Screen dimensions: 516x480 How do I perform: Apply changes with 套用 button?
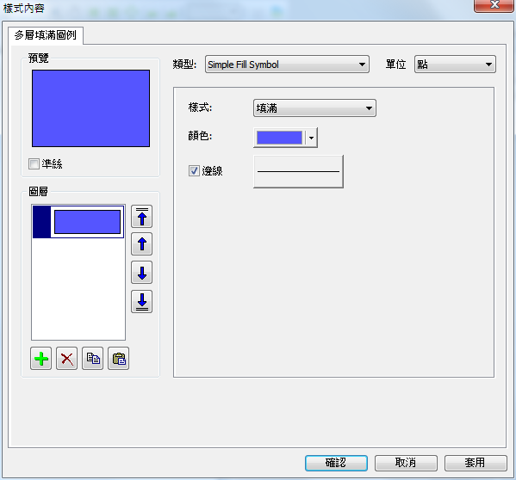point(476,463)
